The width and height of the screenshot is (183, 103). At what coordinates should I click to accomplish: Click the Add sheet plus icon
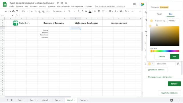(7, 100)
